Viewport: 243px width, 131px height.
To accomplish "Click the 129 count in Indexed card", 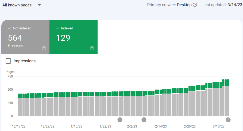I will pyautogui.click(x=63, y=38).
